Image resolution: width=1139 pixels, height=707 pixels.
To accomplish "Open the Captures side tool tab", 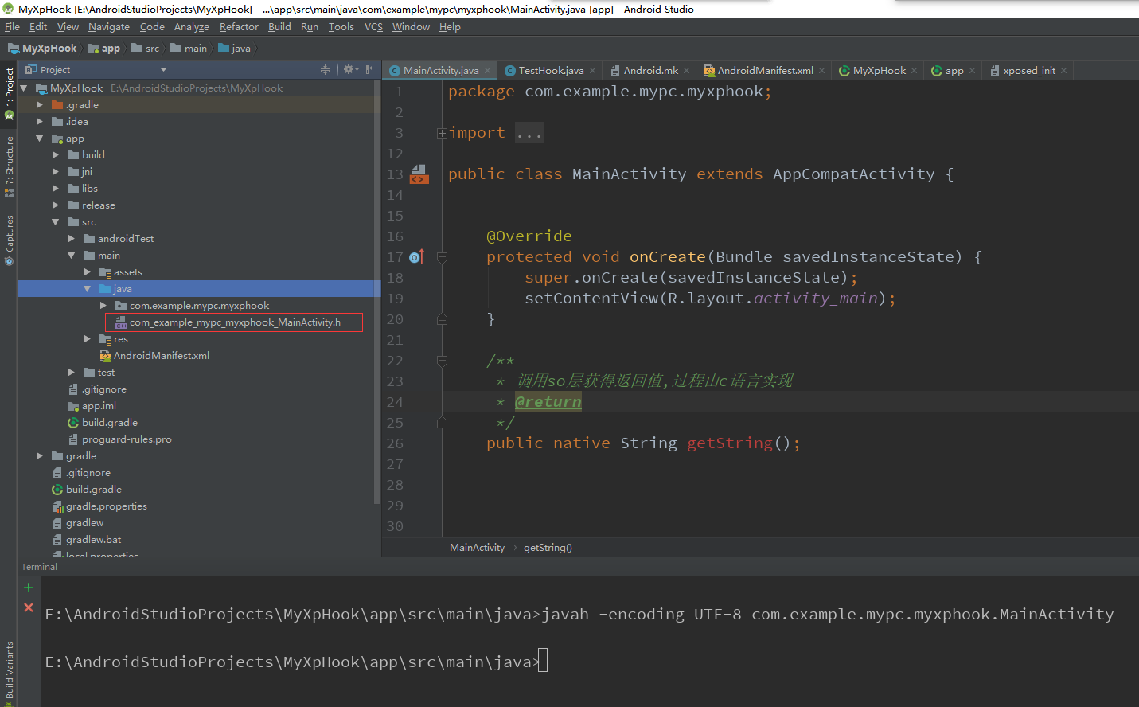I will tap(10, 240).
